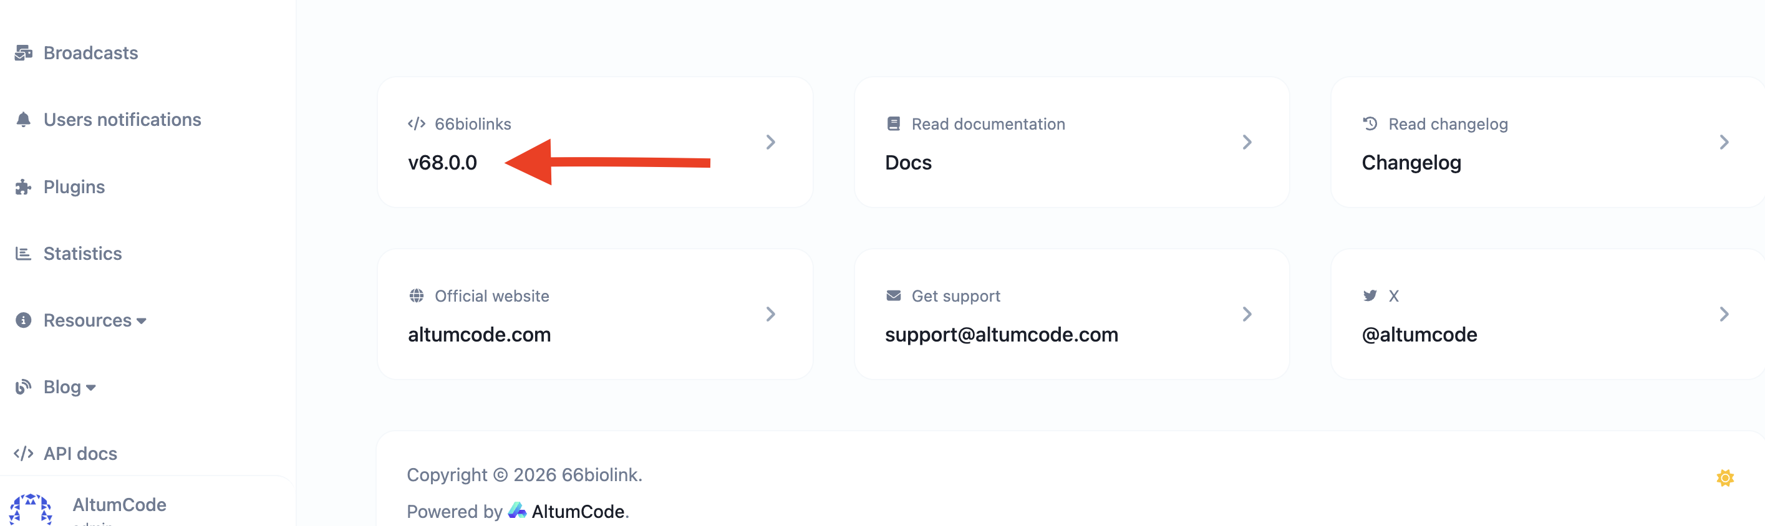Click the X Twitter bird icon
Viewport: 1765px width, 526px height.
pyautogui.click(x=1370, y=296)
